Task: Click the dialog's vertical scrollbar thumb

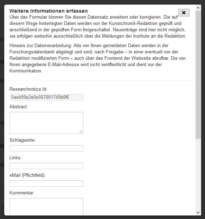Action: click(198, 75)
